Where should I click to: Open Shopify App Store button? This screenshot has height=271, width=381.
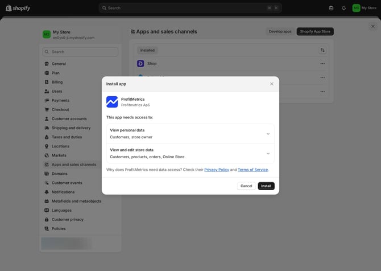(315, 32)
